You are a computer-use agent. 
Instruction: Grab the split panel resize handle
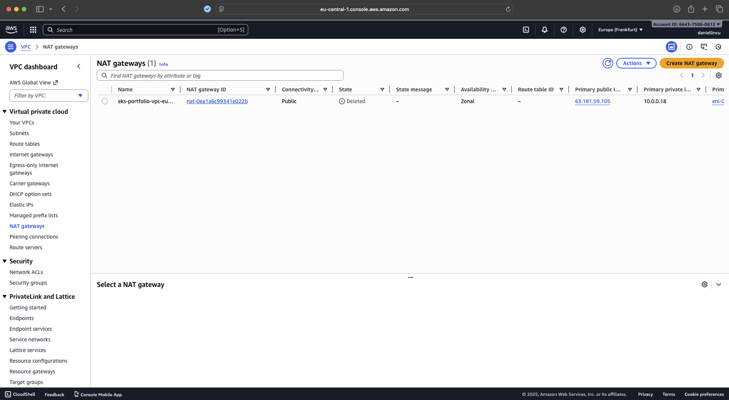(x=410, y=277)
